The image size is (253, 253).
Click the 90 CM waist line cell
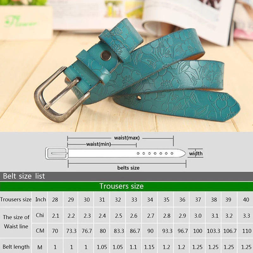pos(150,231)
